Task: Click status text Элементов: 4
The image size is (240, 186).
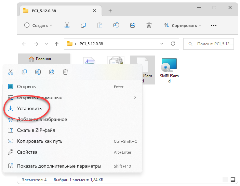Action: coord(34,180)
